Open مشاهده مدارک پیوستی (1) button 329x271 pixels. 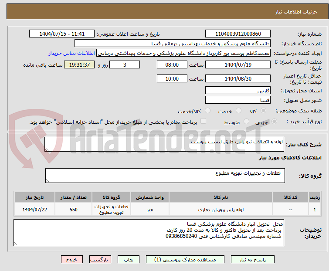point(185,260)
